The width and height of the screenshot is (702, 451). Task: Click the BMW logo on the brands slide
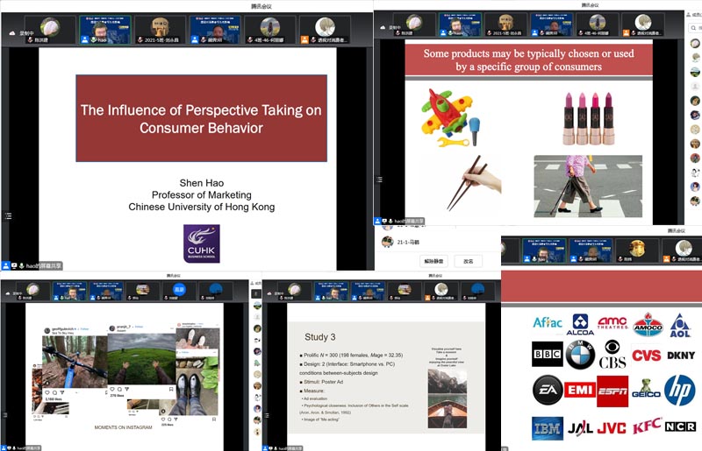tap(579, 356)
